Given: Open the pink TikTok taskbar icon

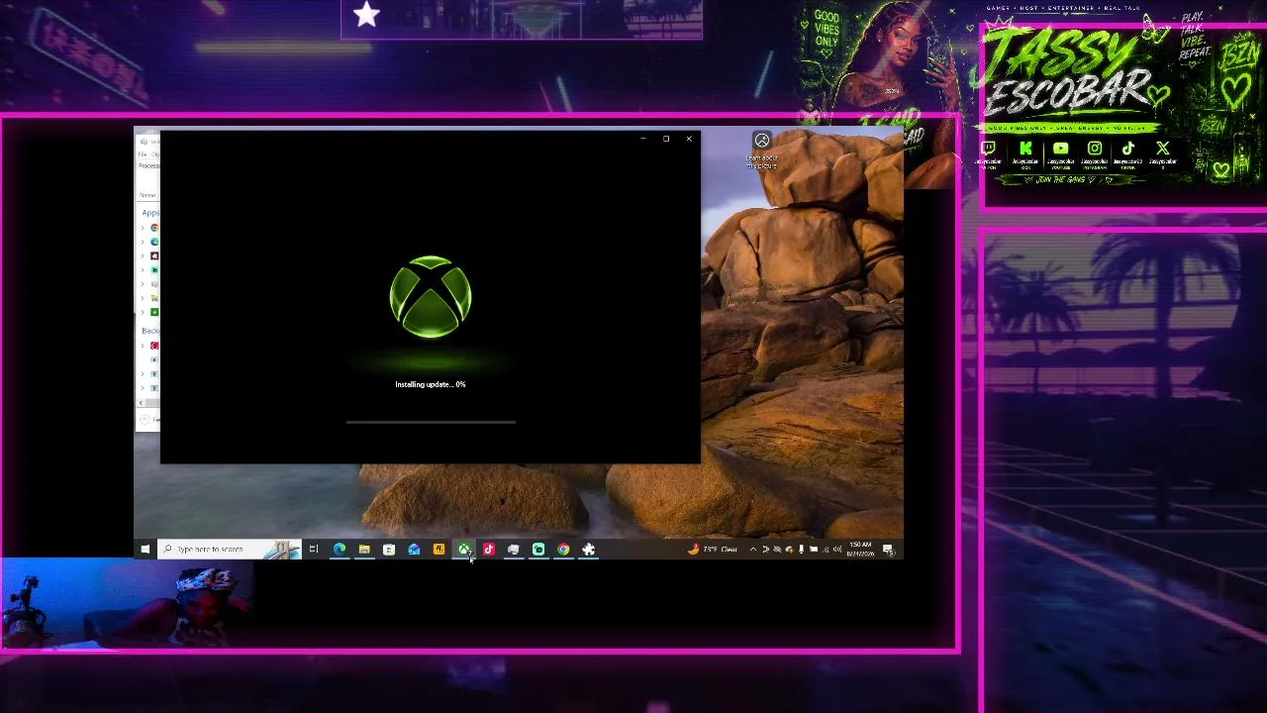Looking at the screenshot, I should pyautogui.click(x=489, y=550).
